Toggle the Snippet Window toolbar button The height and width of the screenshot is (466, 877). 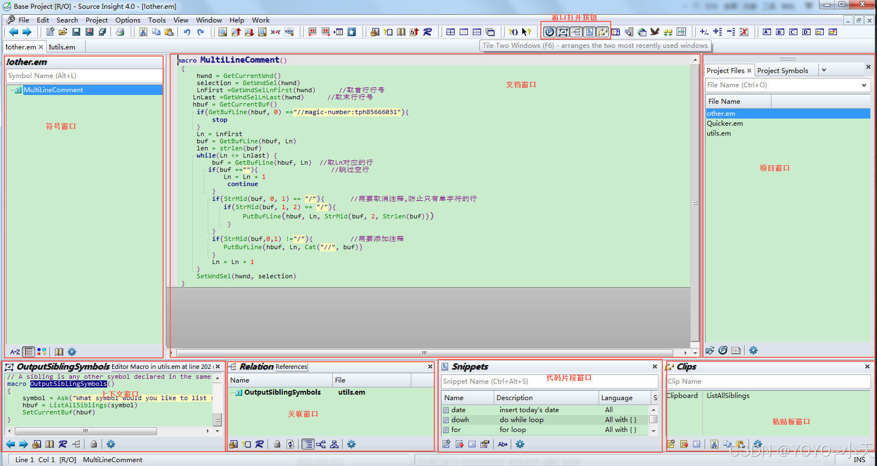(x=589, y=32)
